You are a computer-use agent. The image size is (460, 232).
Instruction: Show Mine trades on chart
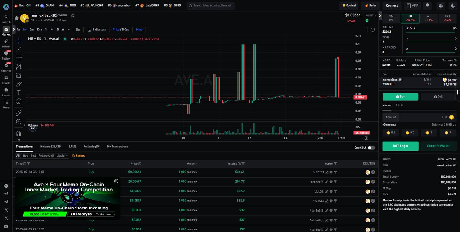[139, 29]
